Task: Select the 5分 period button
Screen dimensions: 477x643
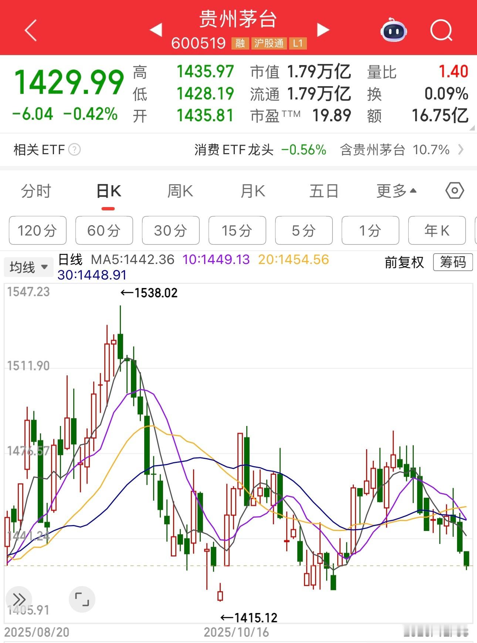Action: point(304,230)
